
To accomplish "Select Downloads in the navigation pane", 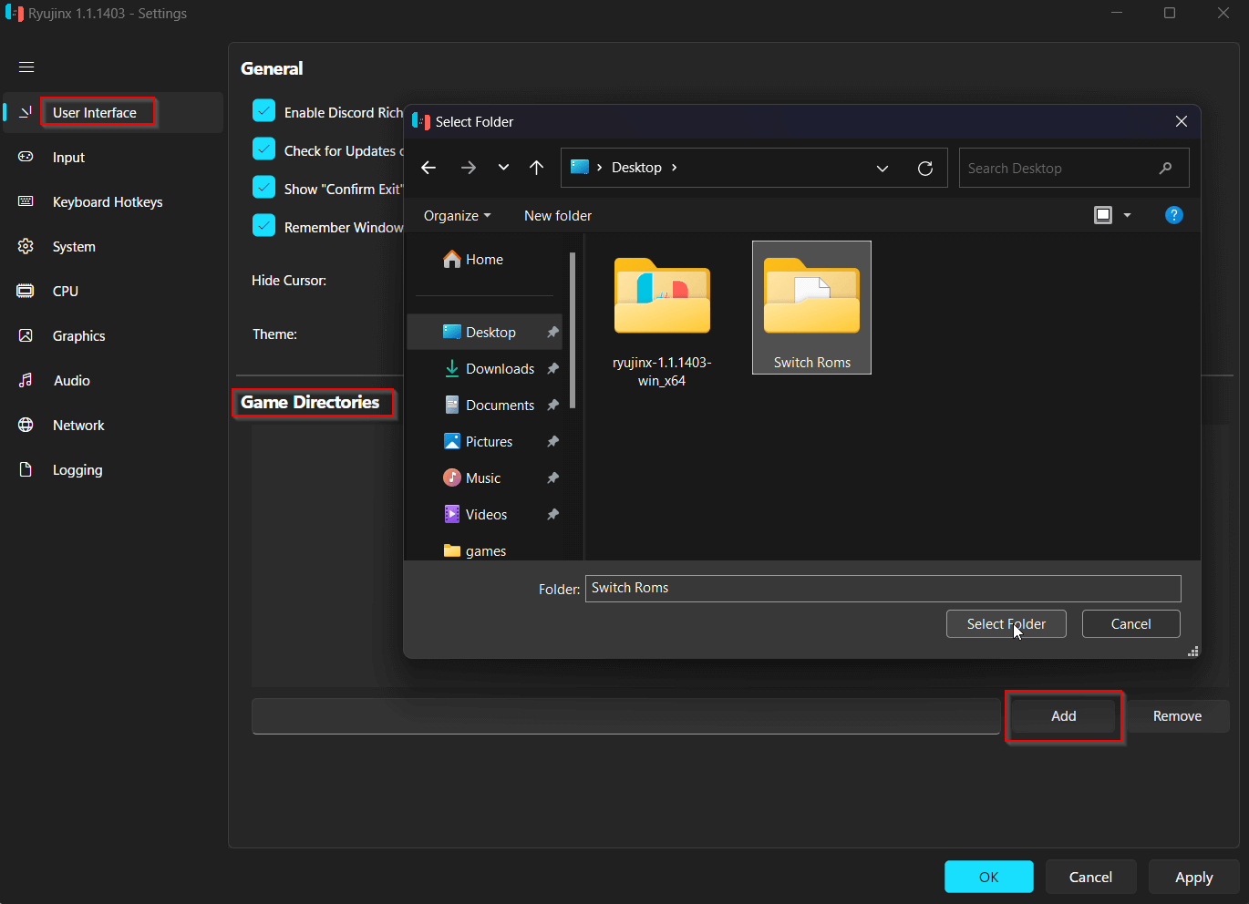I will pyautogui.click(x=484, y=368).
